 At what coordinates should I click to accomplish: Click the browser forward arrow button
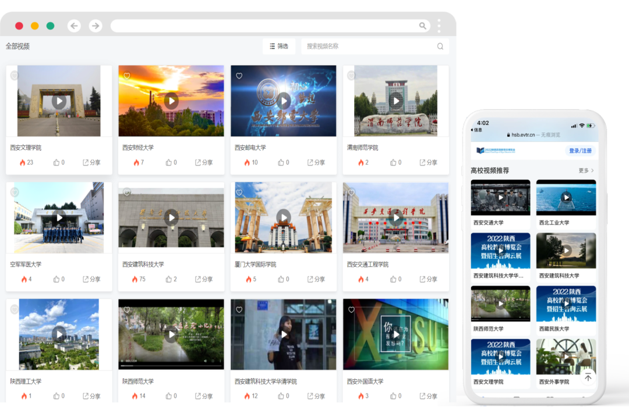96,26
